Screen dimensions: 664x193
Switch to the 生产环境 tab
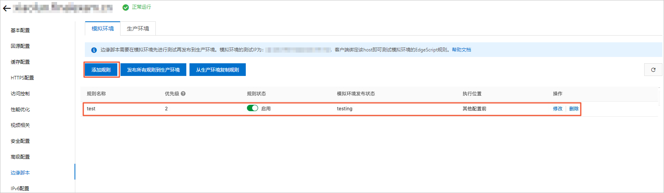click(138, 28)
